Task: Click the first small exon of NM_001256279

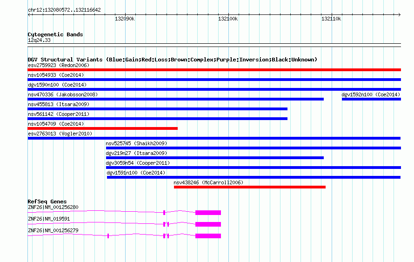Action: (108, 236)
